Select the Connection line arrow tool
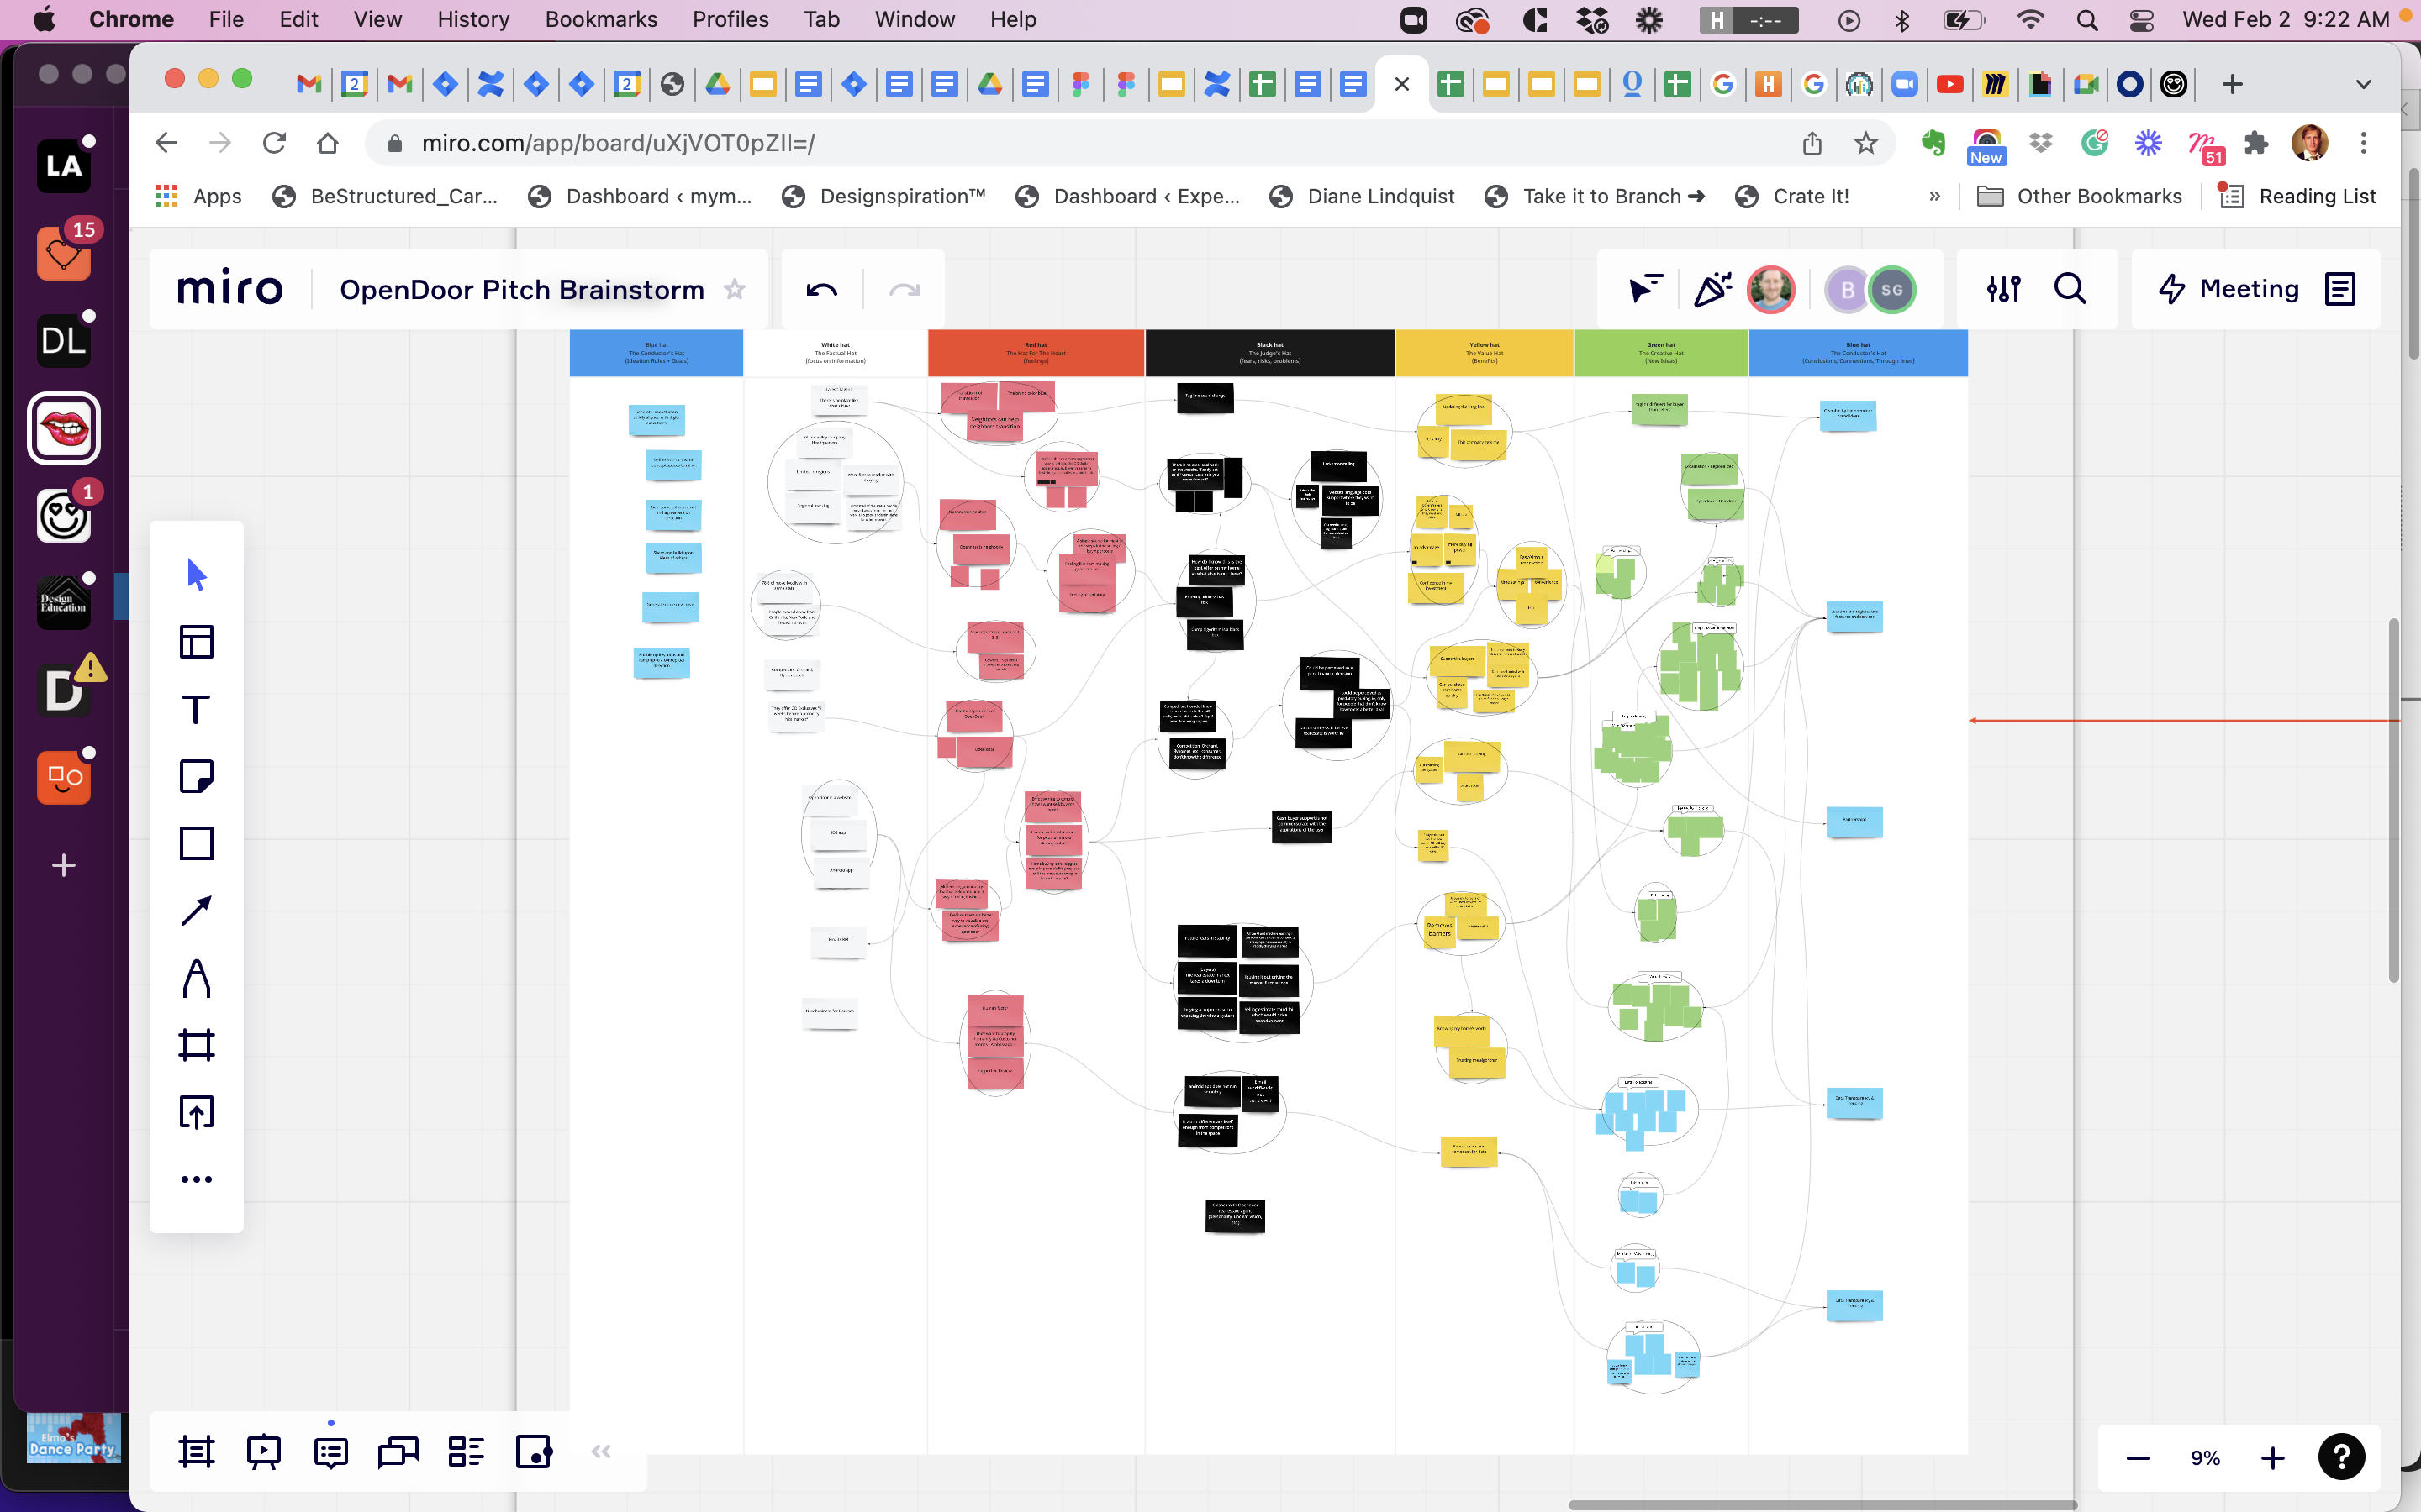 pos(196,910)
